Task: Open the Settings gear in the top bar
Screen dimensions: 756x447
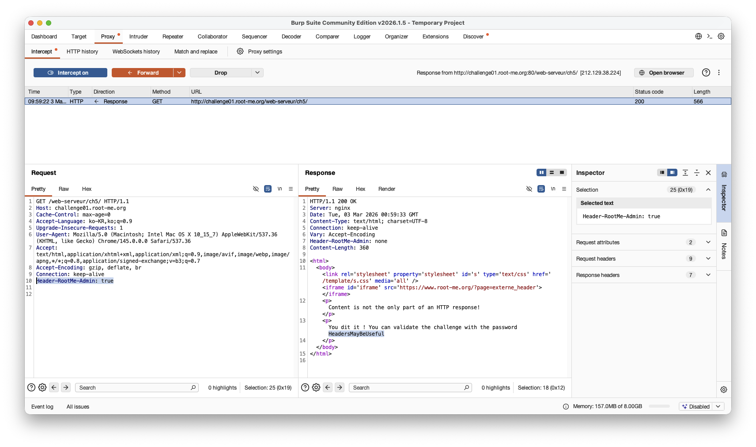Action: coord(721,36)
